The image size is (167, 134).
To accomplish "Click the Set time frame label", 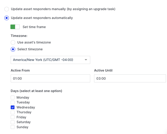I will [x=34, y=27].
